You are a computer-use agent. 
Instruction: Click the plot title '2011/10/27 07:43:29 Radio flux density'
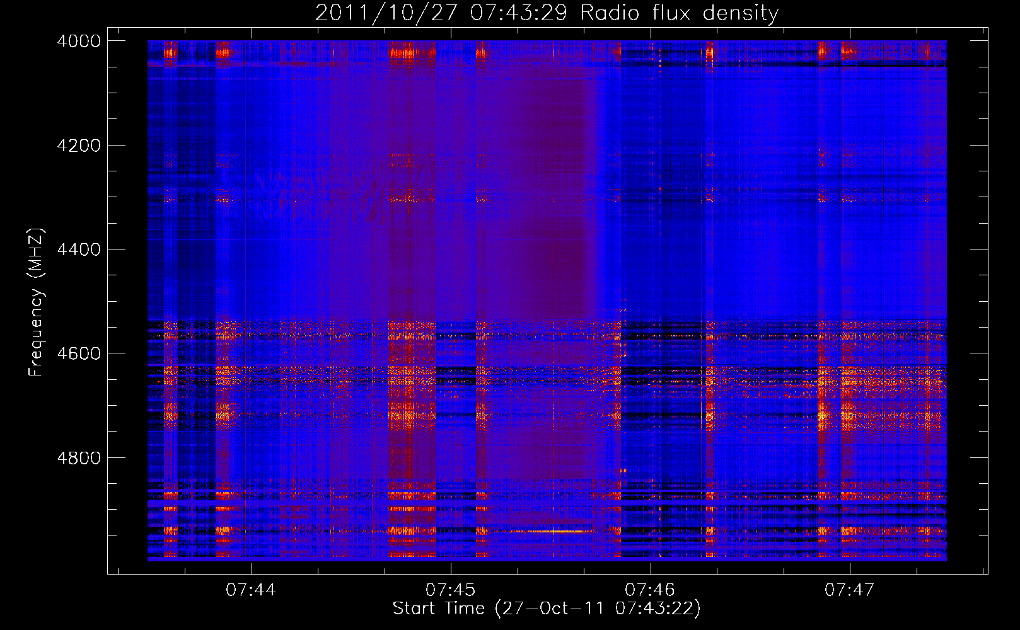click(547, 13)
